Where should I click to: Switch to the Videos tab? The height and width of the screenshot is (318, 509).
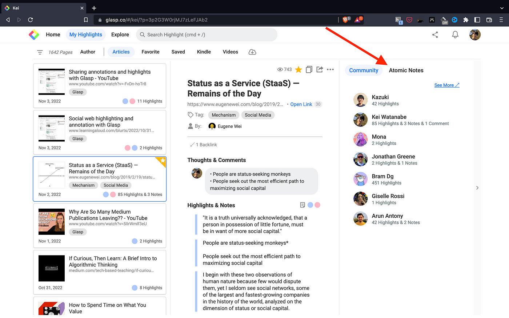pyautogui.click(x=231, y=52)
